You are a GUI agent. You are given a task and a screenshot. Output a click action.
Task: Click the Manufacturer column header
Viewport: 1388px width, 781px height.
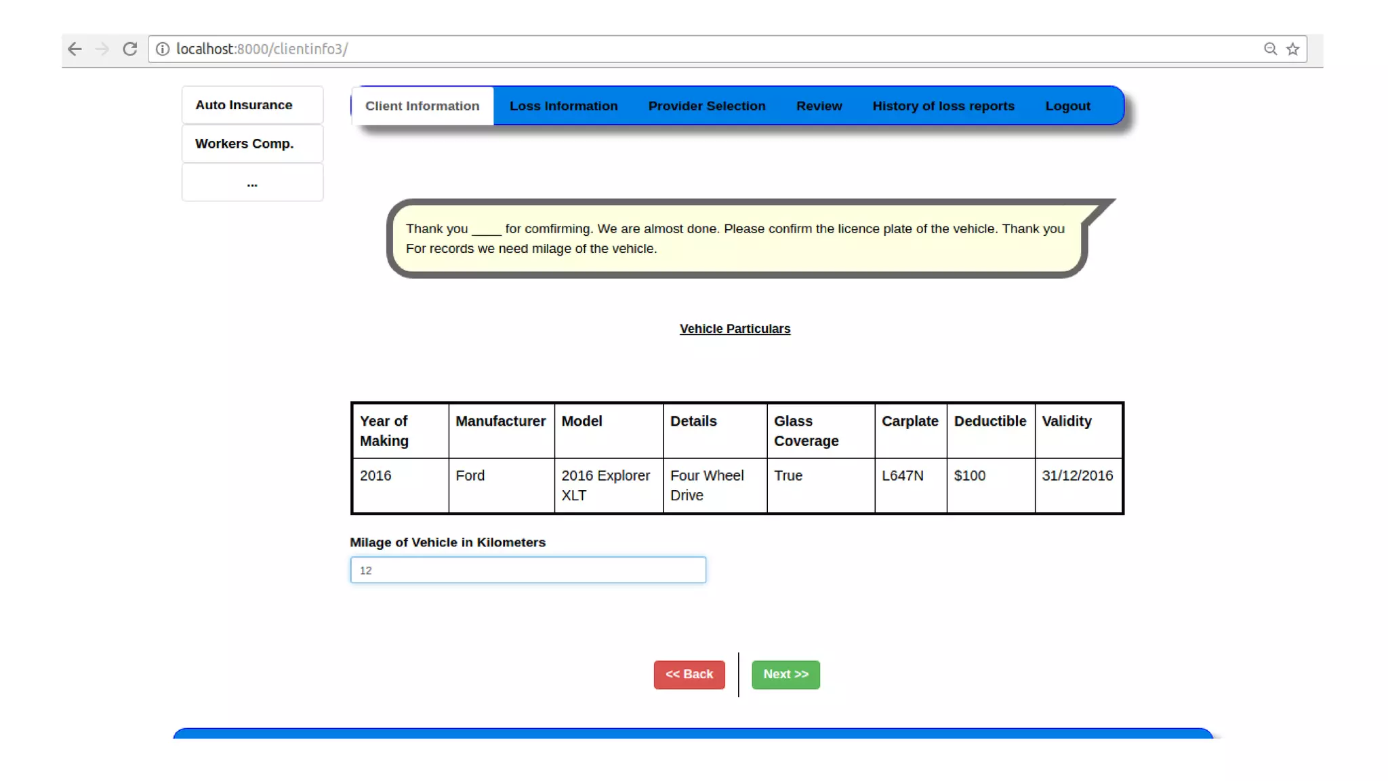point(501,431)
